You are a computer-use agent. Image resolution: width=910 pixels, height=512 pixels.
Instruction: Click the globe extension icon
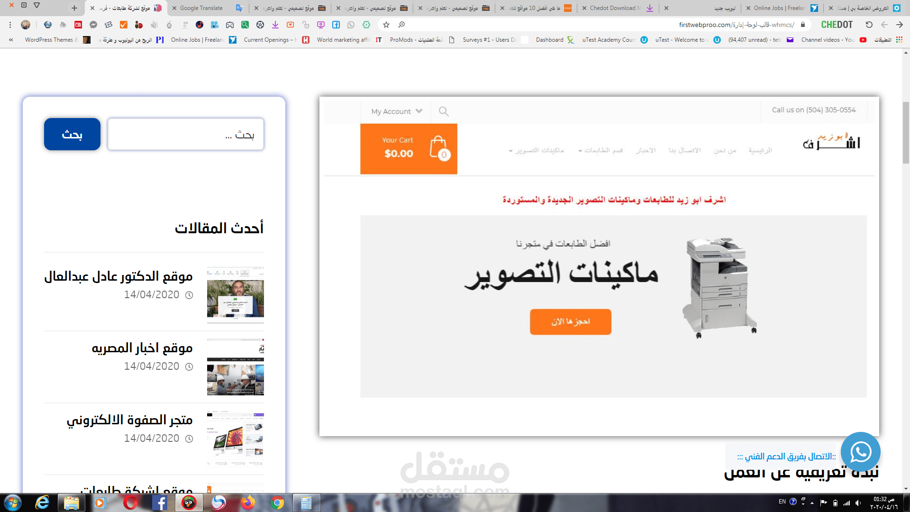click(48, 25)
